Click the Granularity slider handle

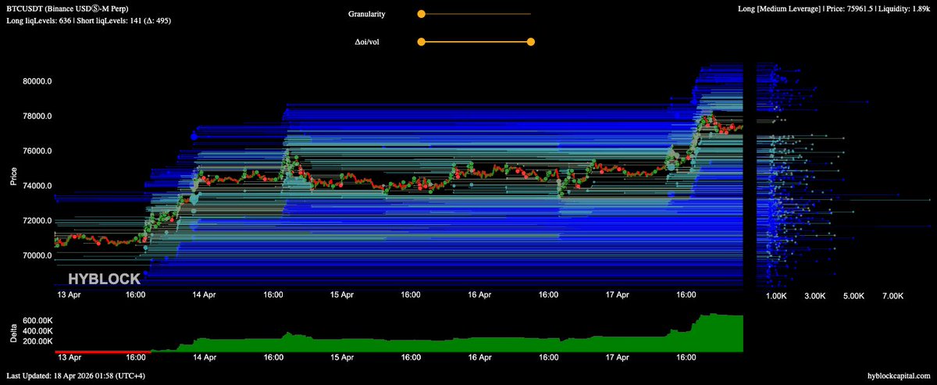[421, 14]
